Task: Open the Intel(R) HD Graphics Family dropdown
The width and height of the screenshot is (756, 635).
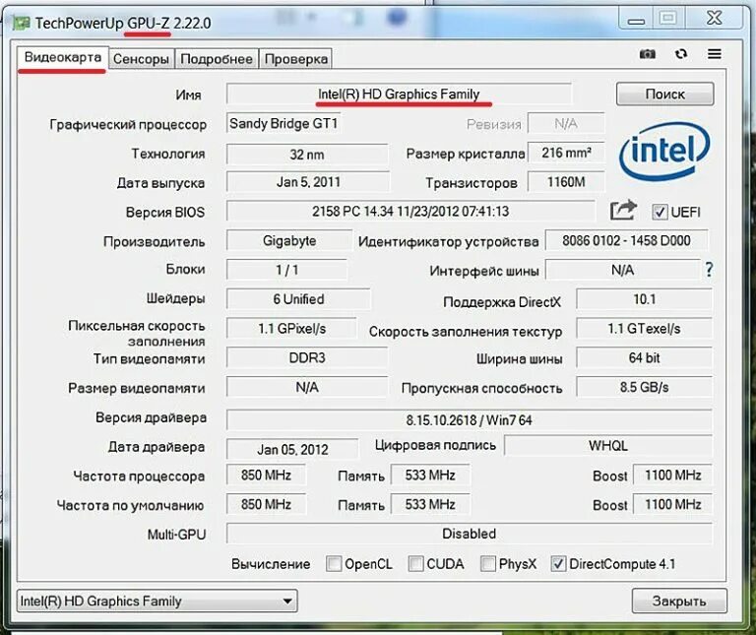Action: [157, 601]
